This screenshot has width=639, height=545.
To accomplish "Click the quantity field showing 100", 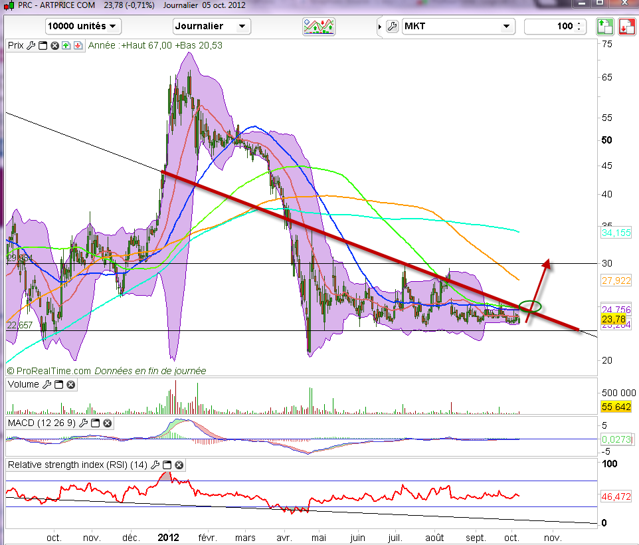I will [551, 27].
